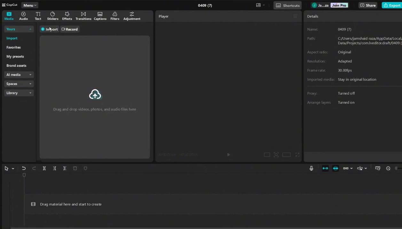The image size is (402, 229).
Task: Open My presets in the sidebar
Action: 15,56
